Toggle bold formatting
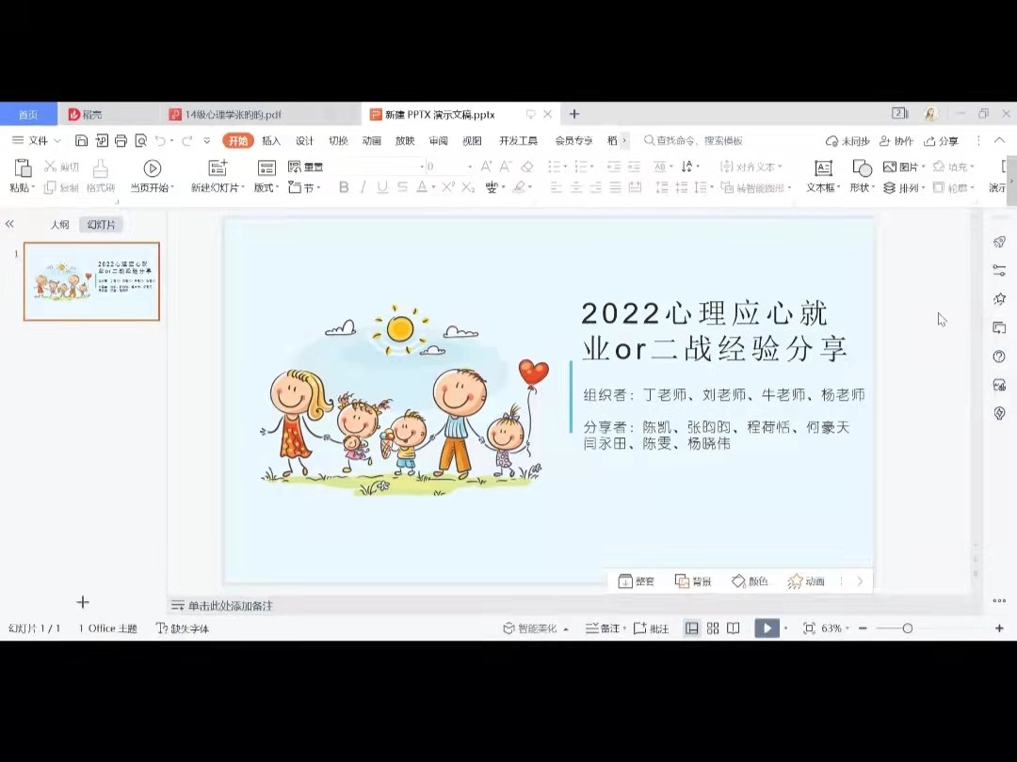Screen dimensions: 1017x762 click(344, 187)
